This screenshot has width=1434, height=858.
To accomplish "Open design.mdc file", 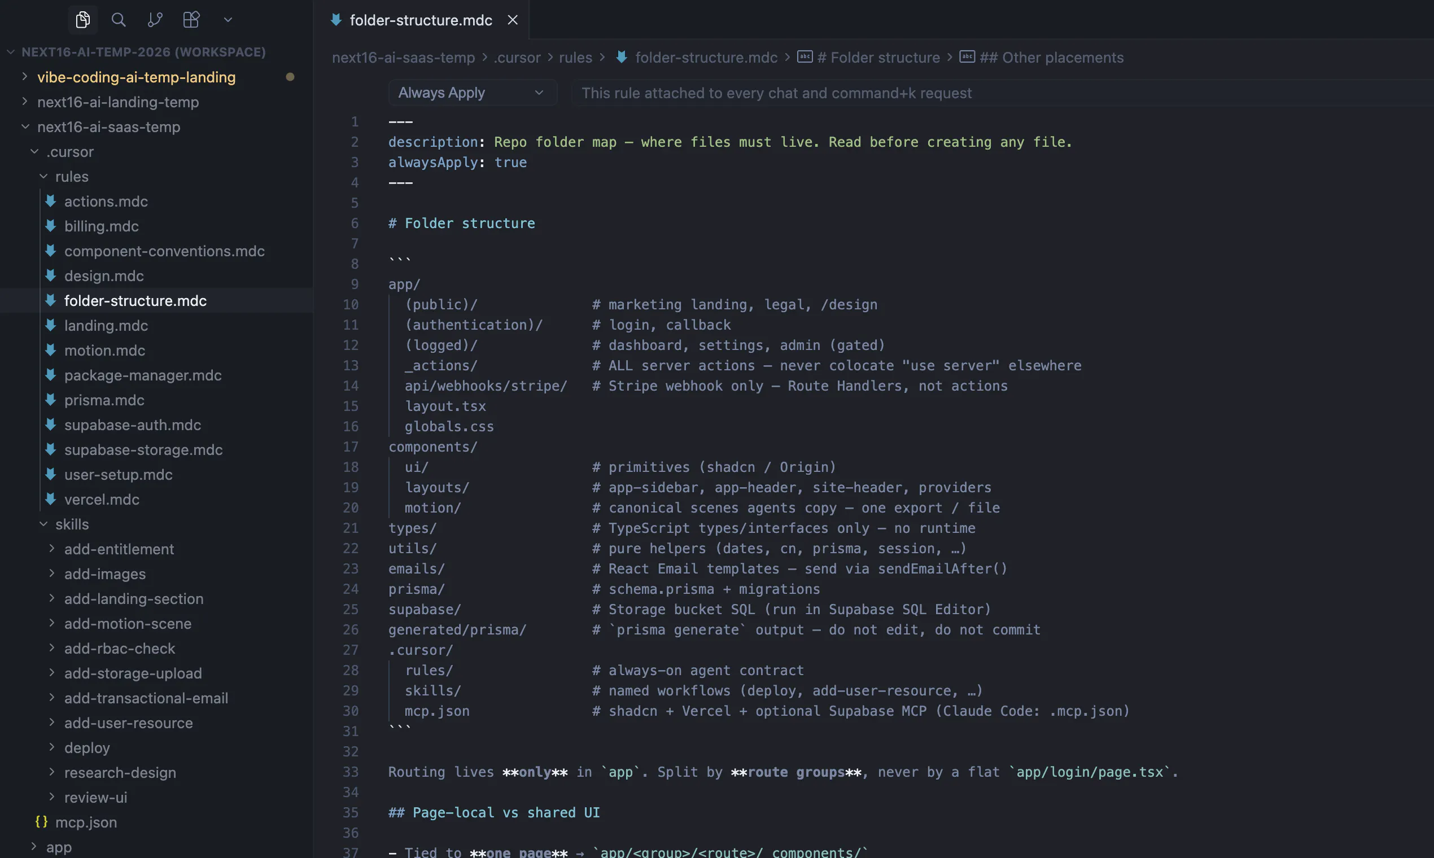I will [x=103, y=276].
